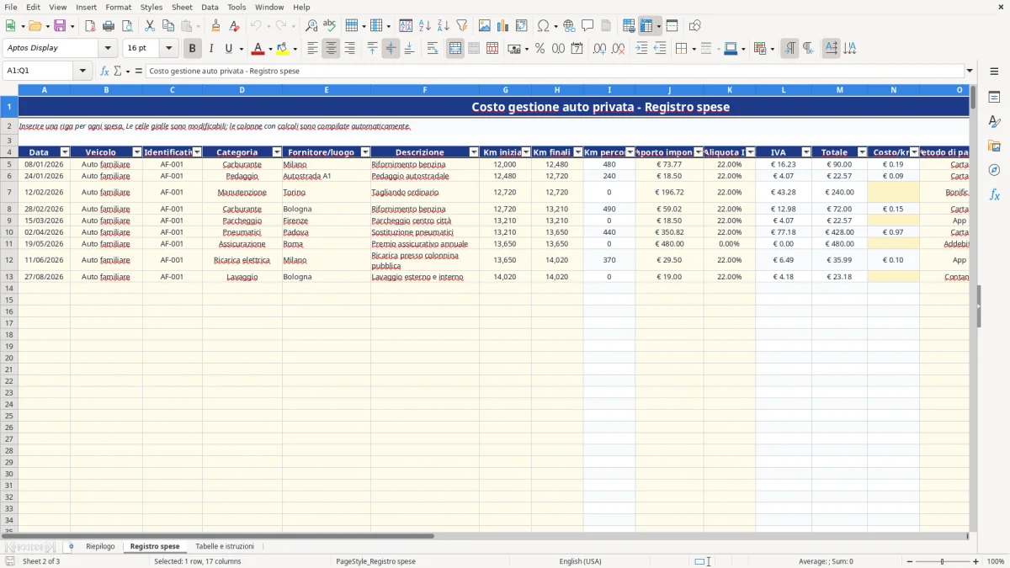Image resolution: width=1010 pixels, height=568 pixels.
Task: Select column F header
Action: point(424,90)
